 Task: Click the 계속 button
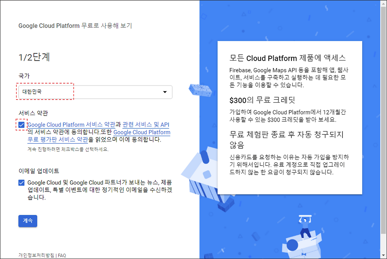tap(28, 221)
